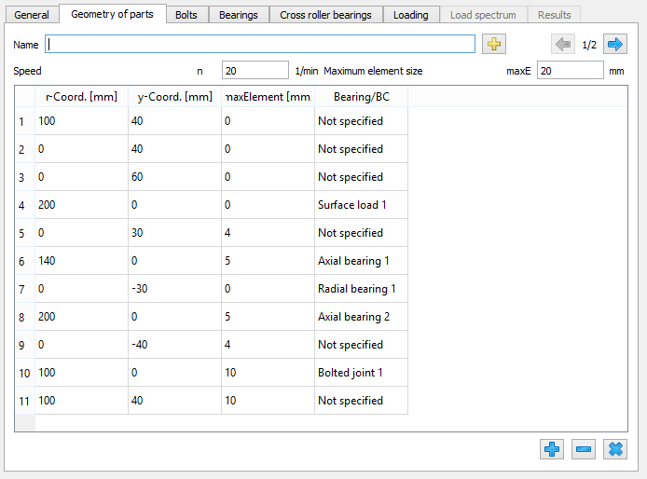Go to next part with right arrow
Image resolution: width=647 pixels, height=479 pixels.
coord(614,44)
